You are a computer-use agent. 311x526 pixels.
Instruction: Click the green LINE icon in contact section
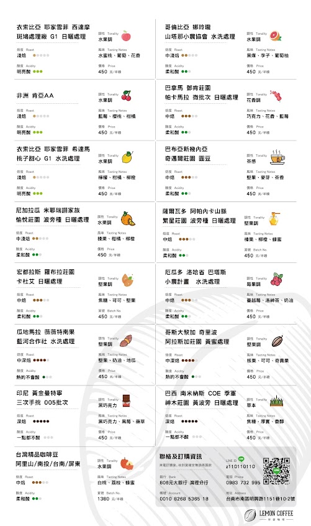pyautogui.click(x=241, y=459)
